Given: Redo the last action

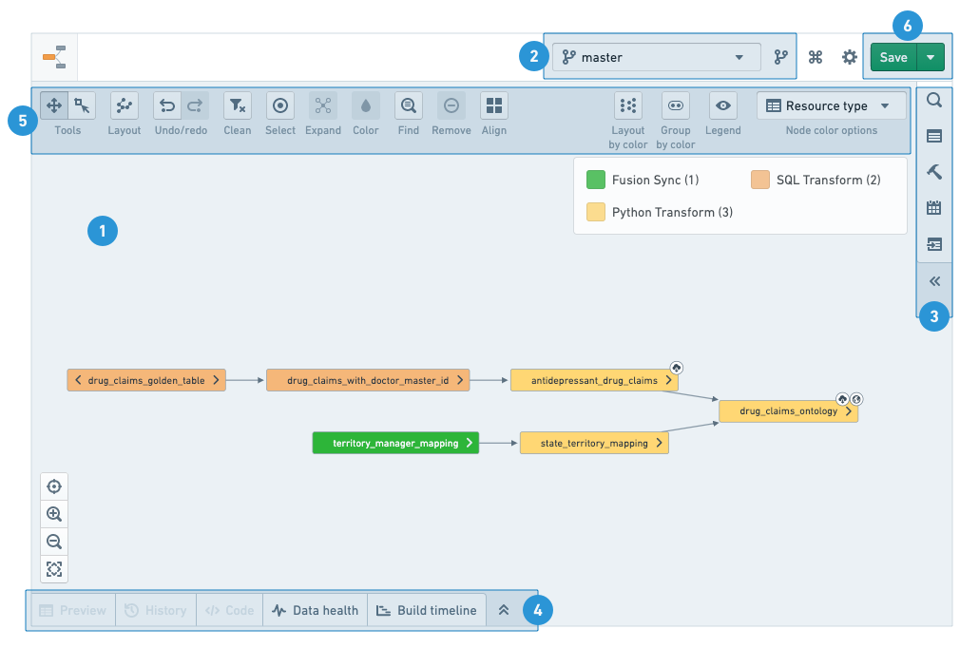Looking at the screenshot, I should [x=195, y=105].
